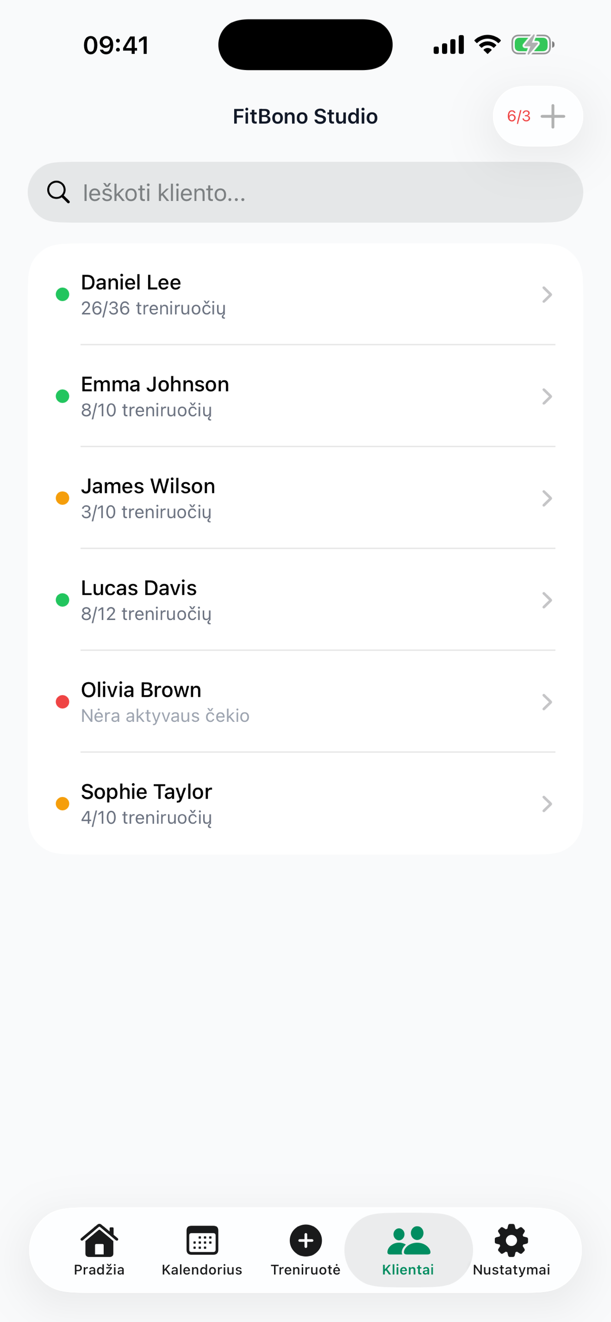Open Kalendorius calendar icon
The width and height of the screenshot is (611, 1322).
(202, 1240)
